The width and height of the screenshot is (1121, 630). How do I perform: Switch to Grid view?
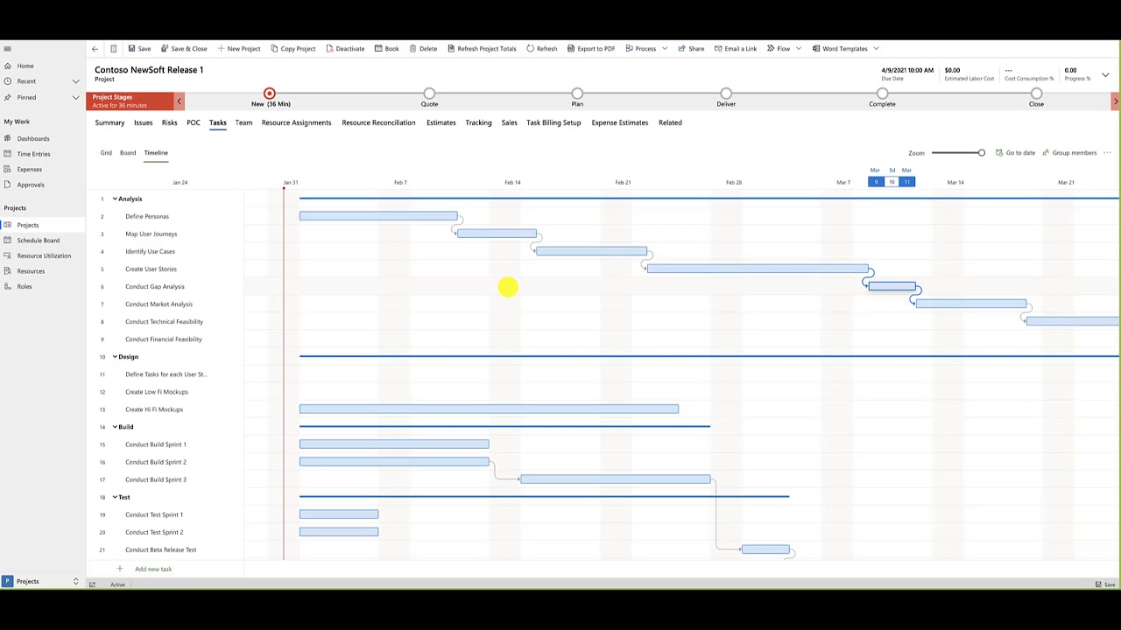(106, 153)
